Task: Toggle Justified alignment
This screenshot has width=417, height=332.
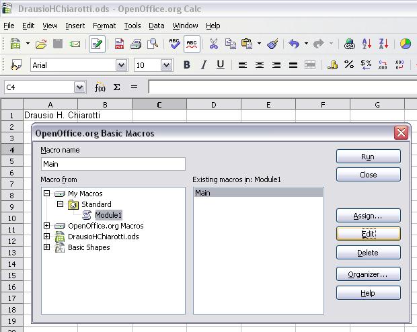Action: coord(293,65)
